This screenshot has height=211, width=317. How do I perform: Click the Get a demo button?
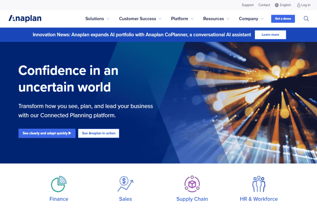pyautogui.click(x=283, y=19)
